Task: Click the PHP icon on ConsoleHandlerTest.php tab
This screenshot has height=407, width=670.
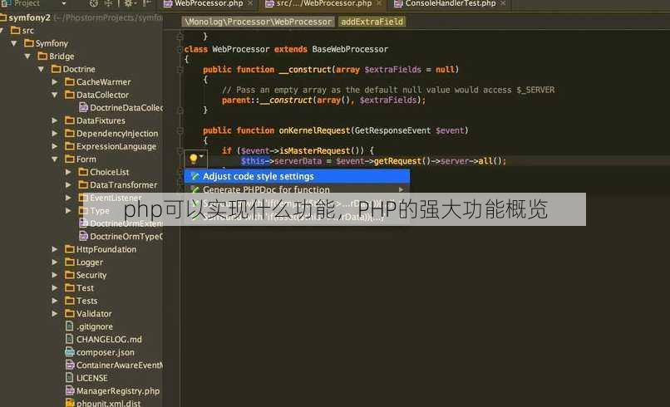Action: (x=398, y=3)
